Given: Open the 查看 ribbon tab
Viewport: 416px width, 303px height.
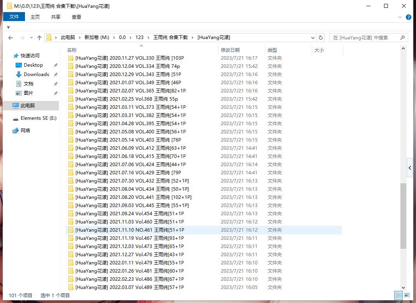Looking at the screenshot, I should pos(76,17).
